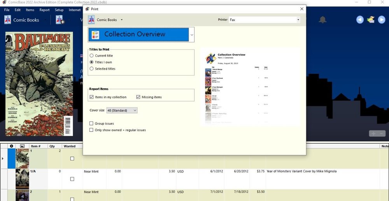The image size is (389, 201).
Task: Click the sidebar icon right of back arrow
Action: coord(371,20)
